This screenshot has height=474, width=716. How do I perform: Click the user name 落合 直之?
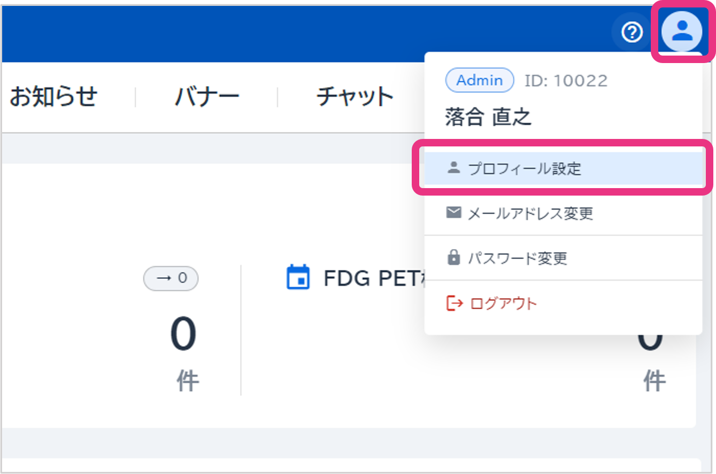488,118
